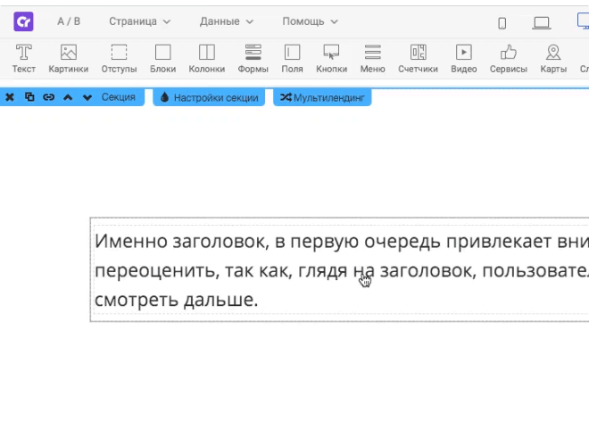Switch to laptop preview mode
589x446 pixels.
(x=542, y=23)
